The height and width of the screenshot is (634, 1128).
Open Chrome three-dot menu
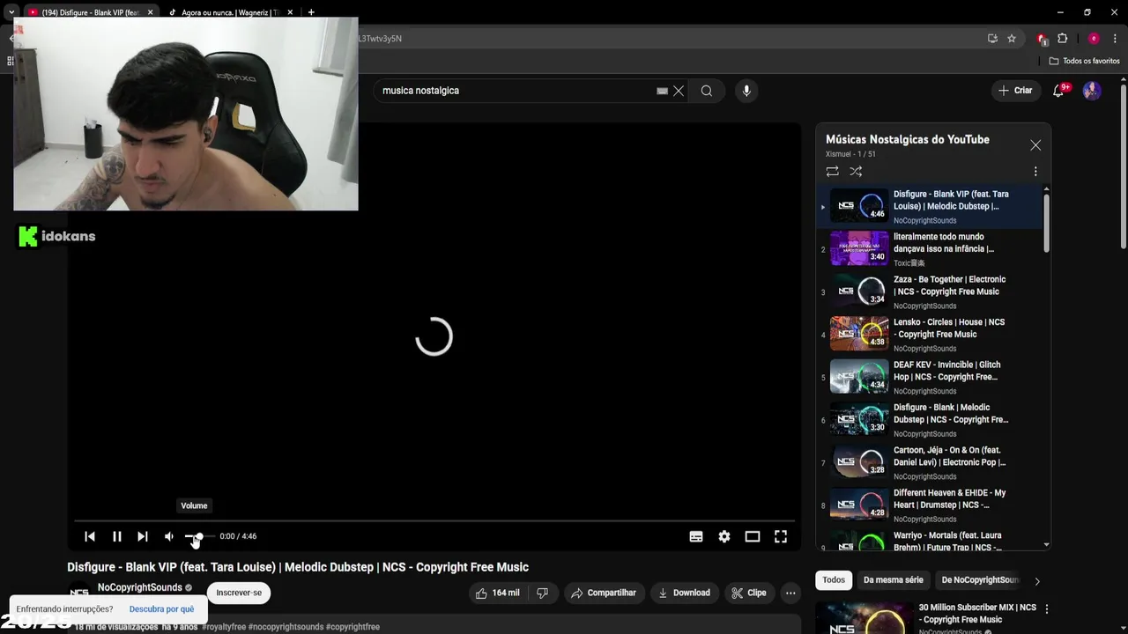(x=1116, y=39)
